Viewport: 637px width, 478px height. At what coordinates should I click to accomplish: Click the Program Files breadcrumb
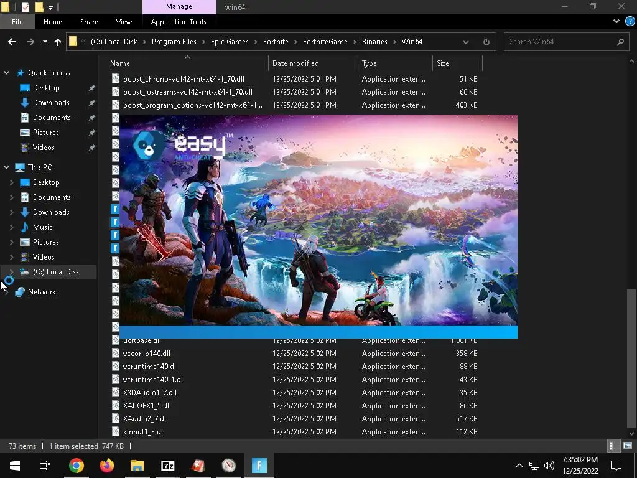[174, 42]
